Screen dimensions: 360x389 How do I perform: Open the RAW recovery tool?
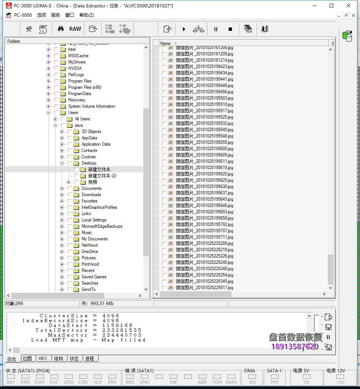click(75, 29)
